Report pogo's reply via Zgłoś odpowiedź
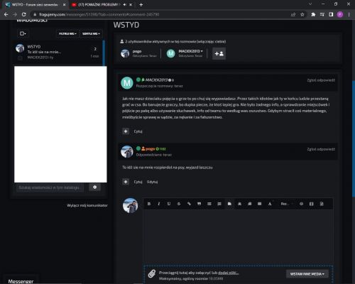 pyautogui.click(x=321, y=149)
